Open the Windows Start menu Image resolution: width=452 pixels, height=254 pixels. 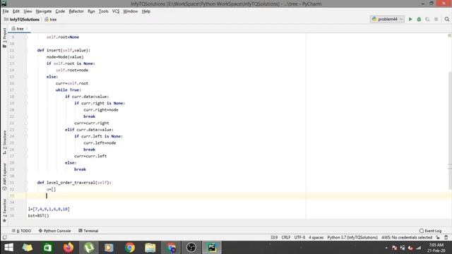(x=8, y=248)
